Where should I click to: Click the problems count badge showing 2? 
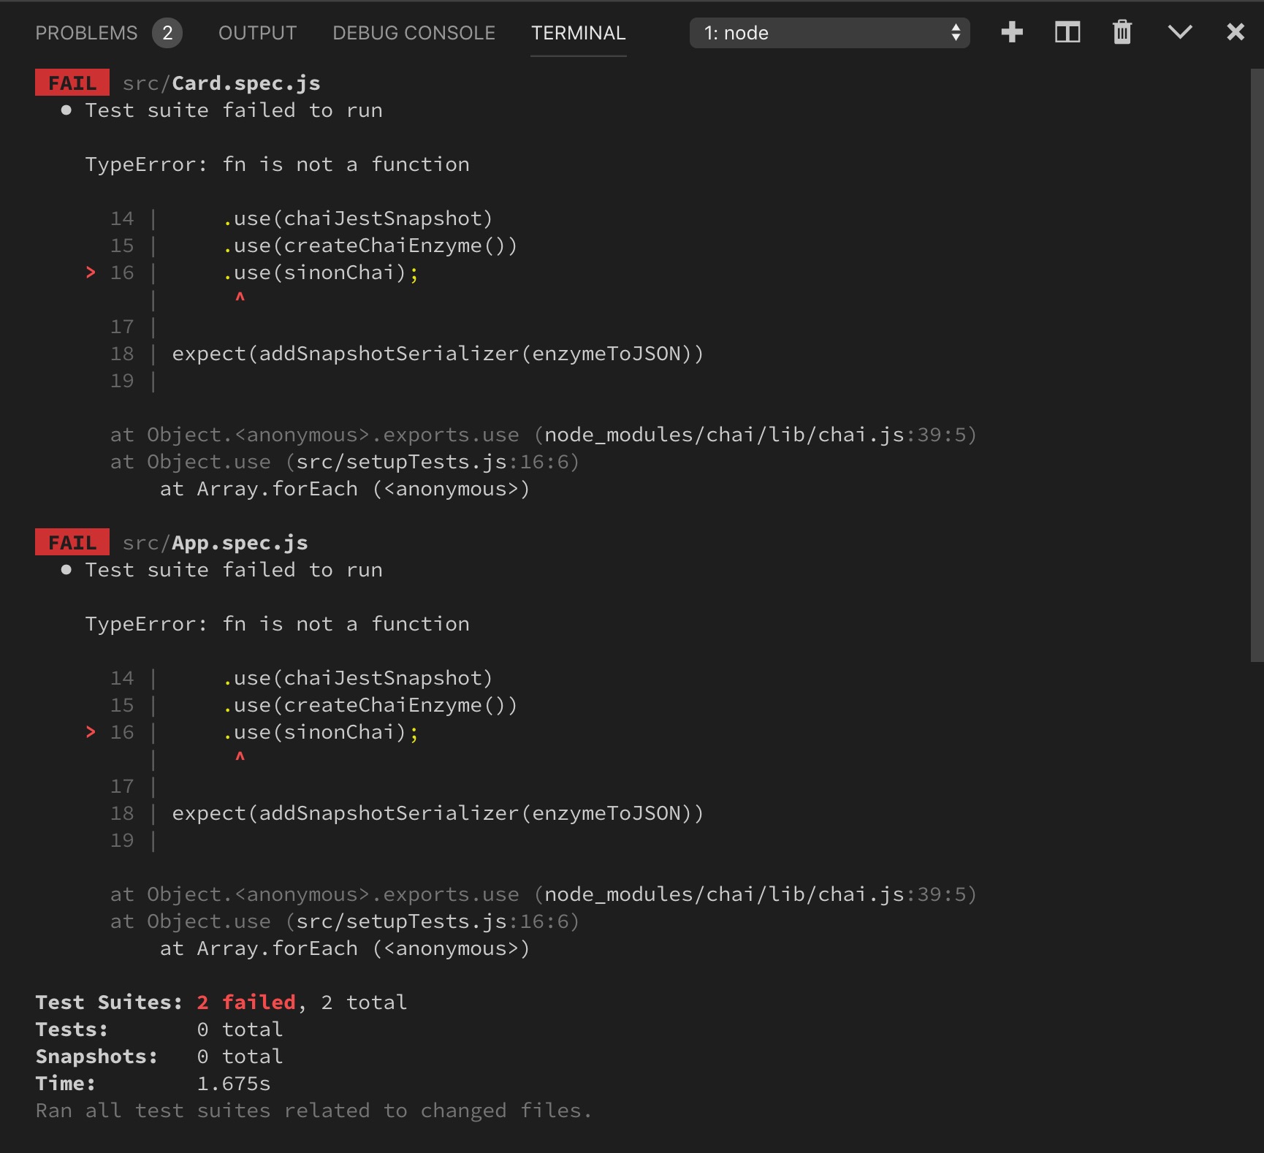168,33
